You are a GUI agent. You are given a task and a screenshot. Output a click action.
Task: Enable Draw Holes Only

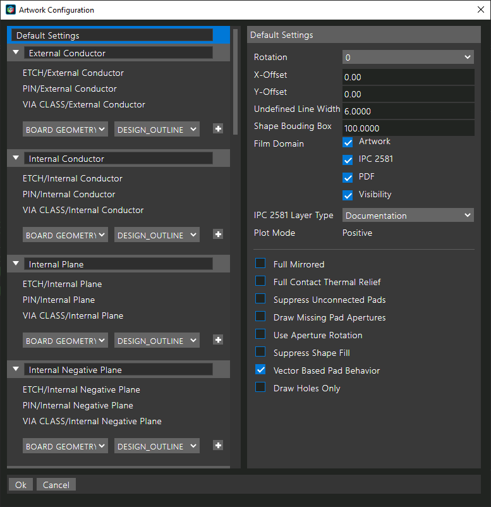[260, 387]
